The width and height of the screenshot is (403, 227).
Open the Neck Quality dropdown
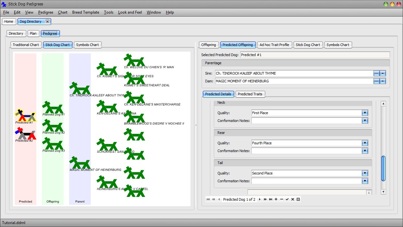[365, 113]
